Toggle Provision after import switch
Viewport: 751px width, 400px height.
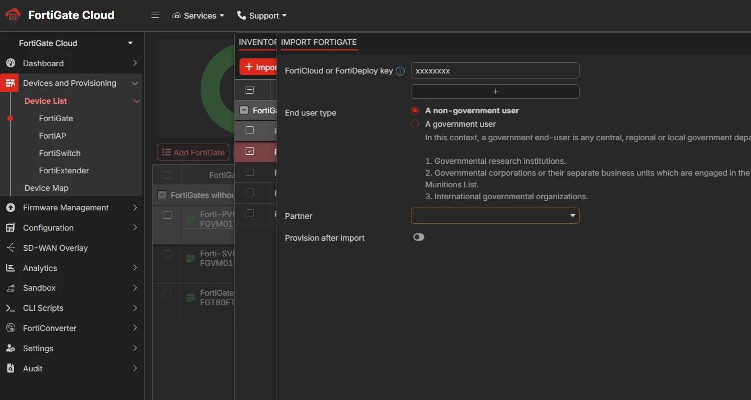[419, 237]
